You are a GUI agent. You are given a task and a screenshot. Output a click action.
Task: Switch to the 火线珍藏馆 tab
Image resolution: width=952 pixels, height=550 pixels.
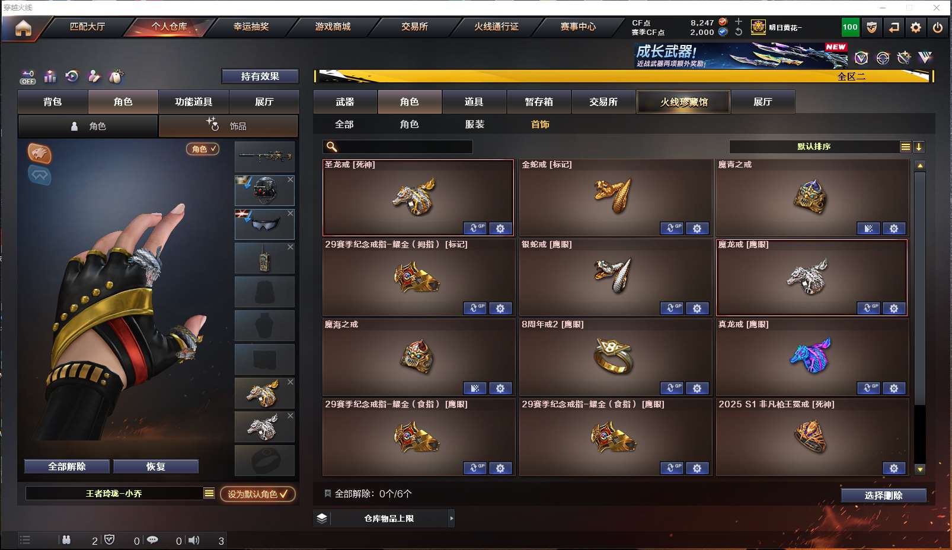[x=683, y=102]
